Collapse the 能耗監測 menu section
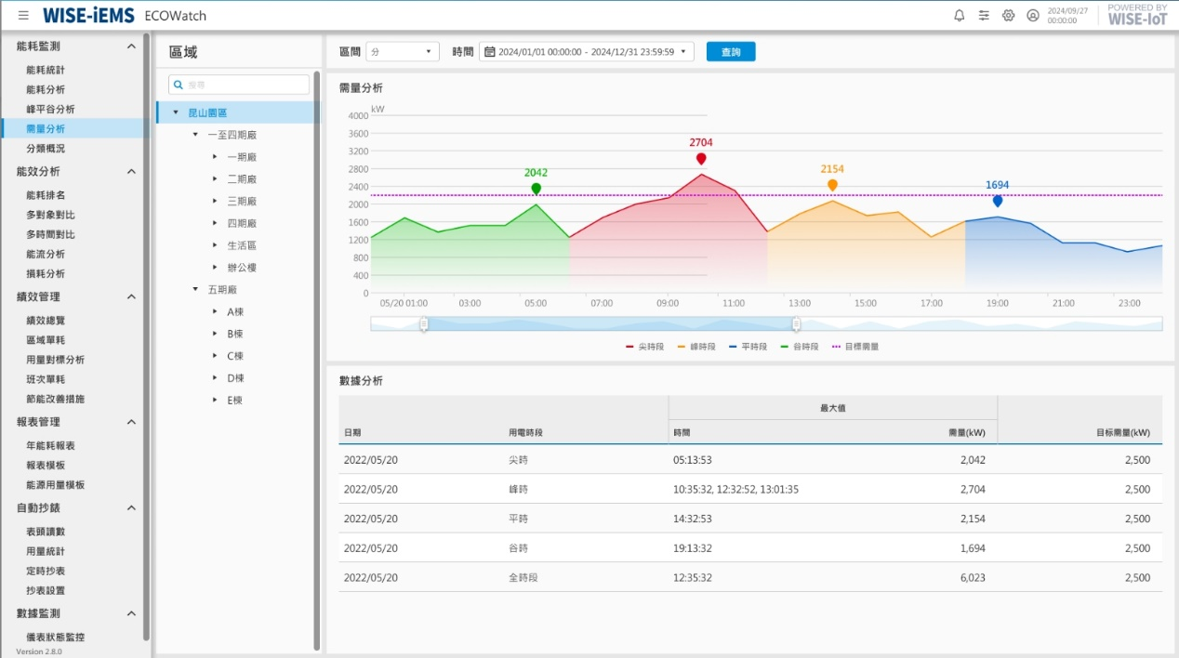The image size is (1179, 658). tap(131, 46)
